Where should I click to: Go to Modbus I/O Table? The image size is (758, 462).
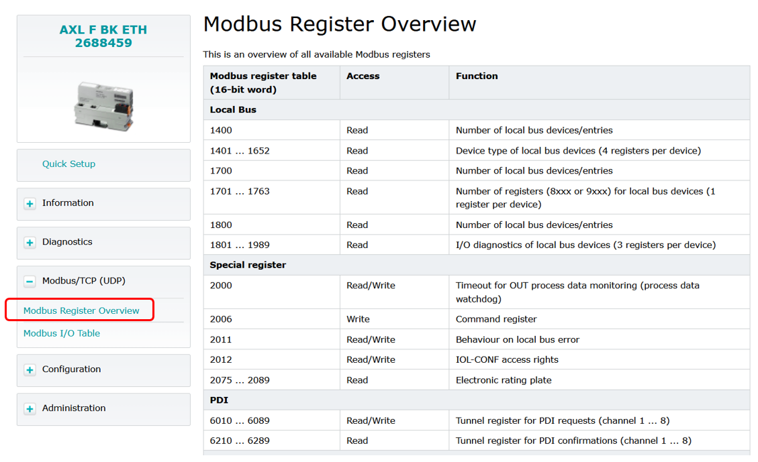click(x=62, y=333)
